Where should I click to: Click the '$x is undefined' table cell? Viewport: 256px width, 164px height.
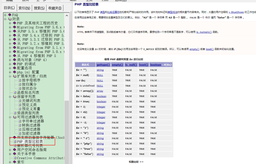[85, 86]
